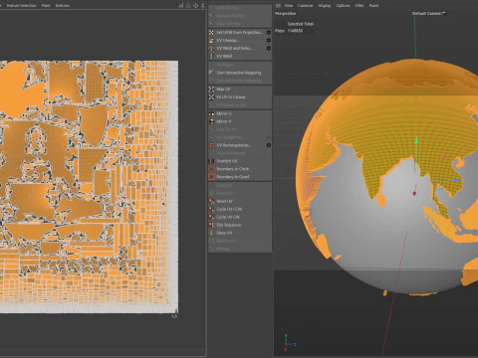The image size is (478, 358).
Task: Click the rightmost icon in UV editor header
Action: [203, 5]
